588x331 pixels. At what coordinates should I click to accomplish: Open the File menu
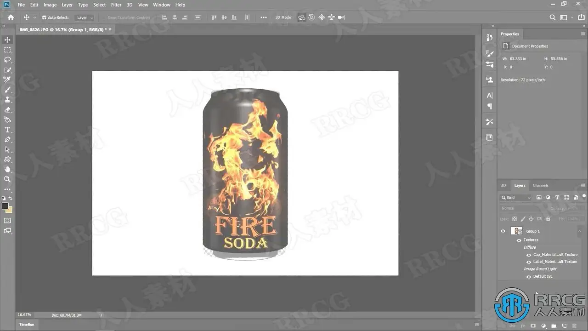pos(21,5)
